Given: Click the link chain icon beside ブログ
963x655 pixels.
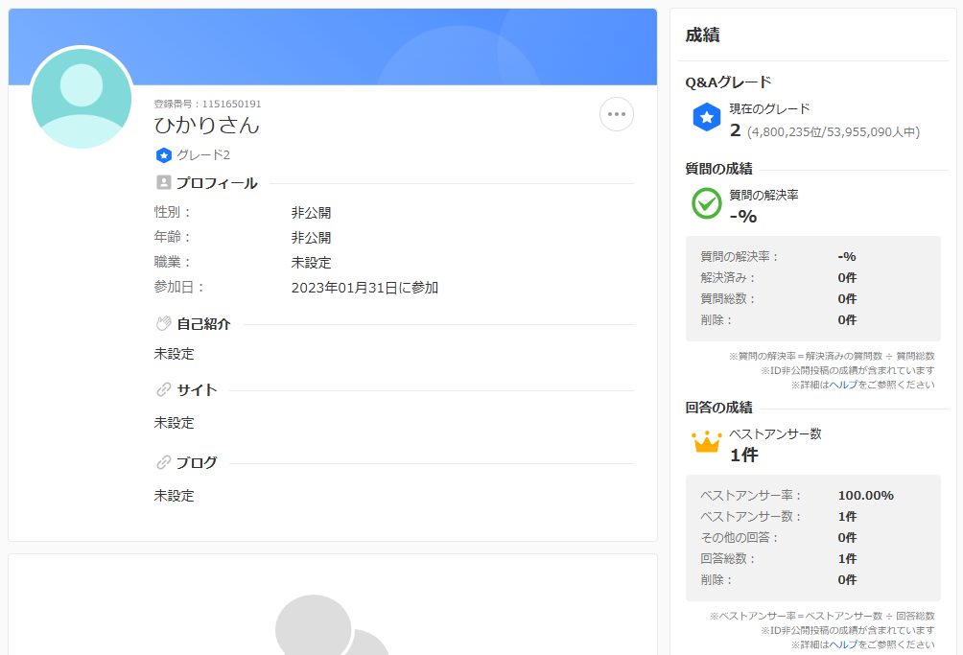Looking at the screenshot, I should 163,462.
